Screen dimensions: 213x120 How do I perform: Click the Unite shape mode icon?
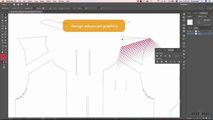pyautogui.click(x=157, y=56)
